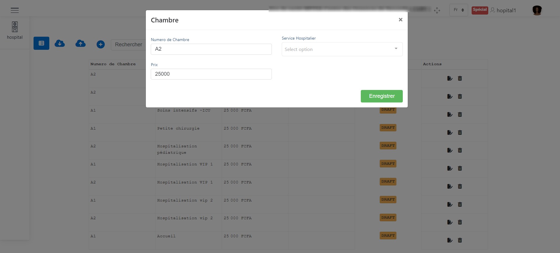The image size is (560, 253).
Task: Click the DRAFT badge in Accueil row
Action: pos(388,236)
